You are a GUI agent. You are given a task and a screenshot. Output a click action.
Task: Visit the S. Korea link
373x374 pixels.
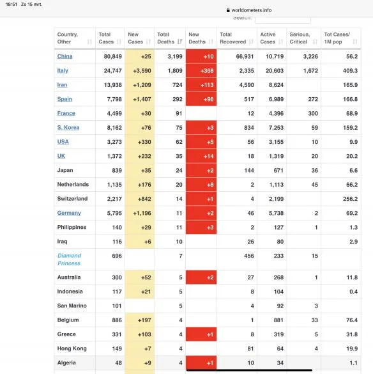pyautogui.click(x=68, y=128)
